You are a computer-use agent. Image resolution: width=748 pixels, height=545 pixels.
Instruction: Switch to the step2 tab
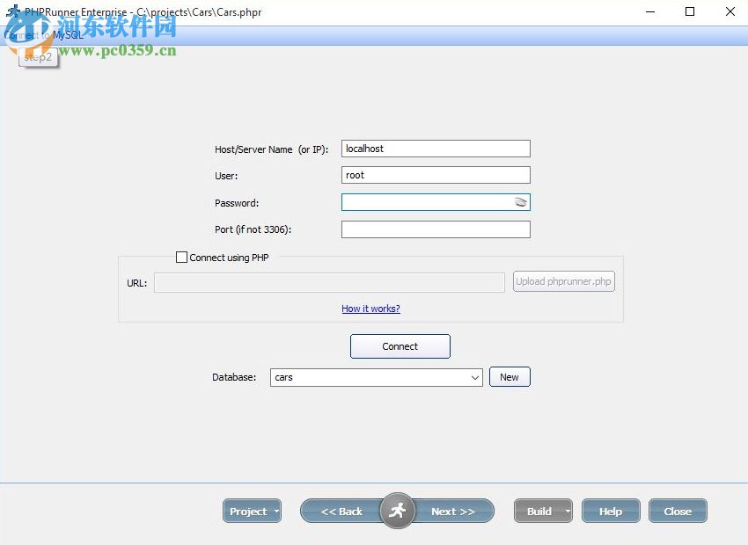38,57
